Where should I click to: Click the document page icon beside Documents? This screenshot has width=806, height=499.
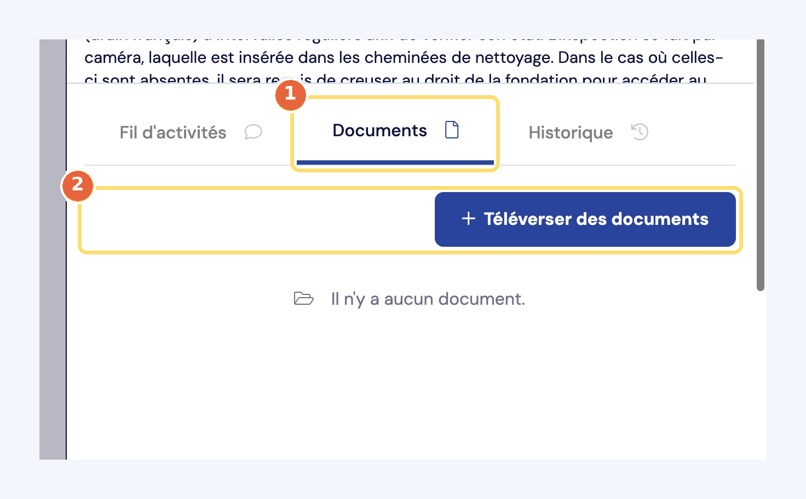[452, 130]
